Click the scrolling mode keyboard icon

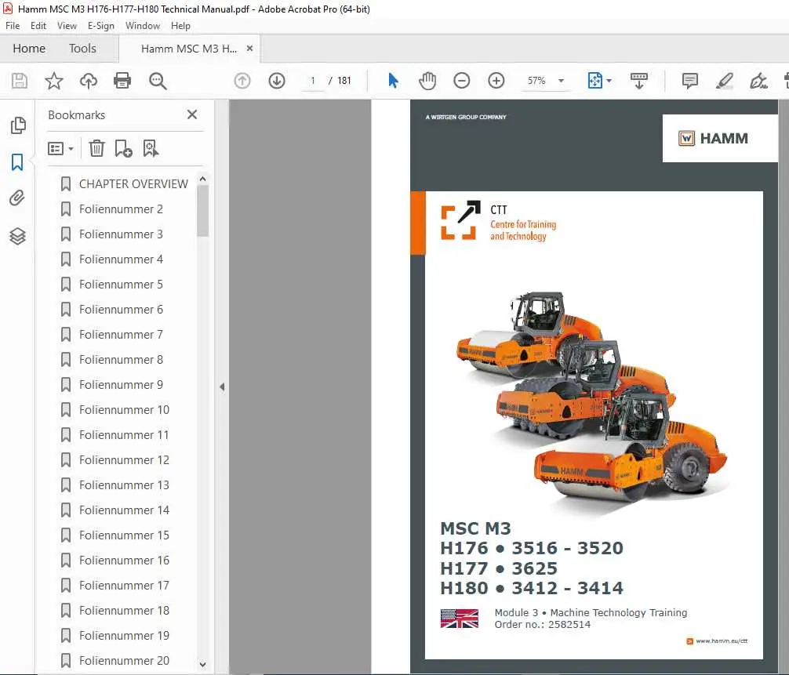point(639,81)
